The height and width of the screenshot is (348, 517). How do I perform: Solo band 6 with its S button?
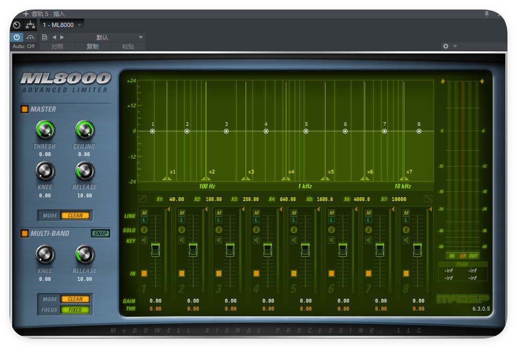(332, 230)
